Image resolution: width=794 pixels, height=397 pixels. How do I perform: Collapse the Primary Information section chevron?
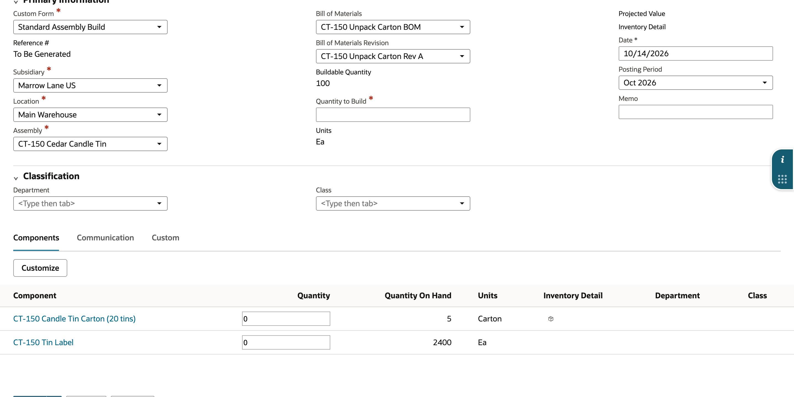click(16, 2)
